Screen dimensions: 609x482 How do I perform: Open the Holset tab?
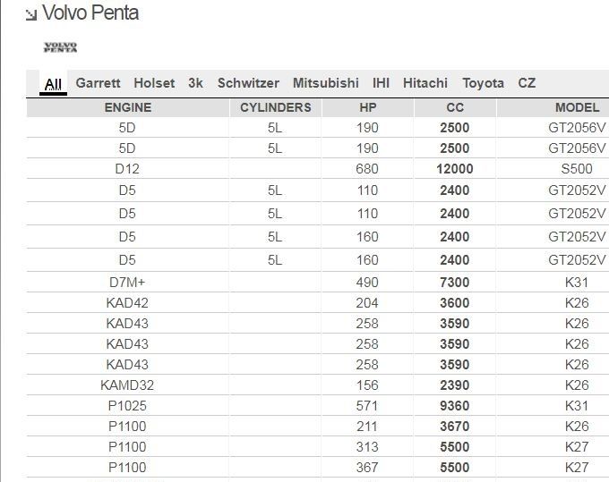coord(154,83)
